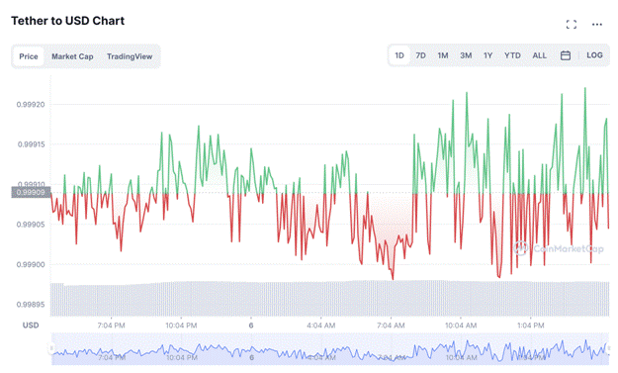Click the 0.99895 y-axis label
Image resolution: width=618 pixels, height=373 pixels.
[31, 305]
